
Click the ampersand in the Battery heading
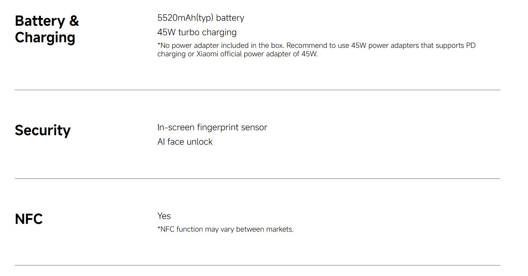[x=74, y=21]
